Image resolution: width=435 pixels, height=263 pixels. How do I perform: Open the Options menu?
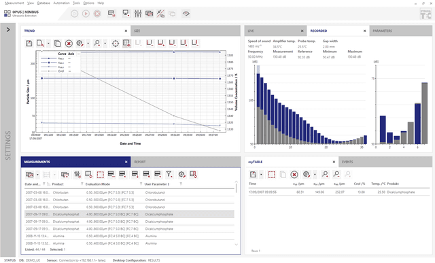pyautogui.click(x=88, y=3)
